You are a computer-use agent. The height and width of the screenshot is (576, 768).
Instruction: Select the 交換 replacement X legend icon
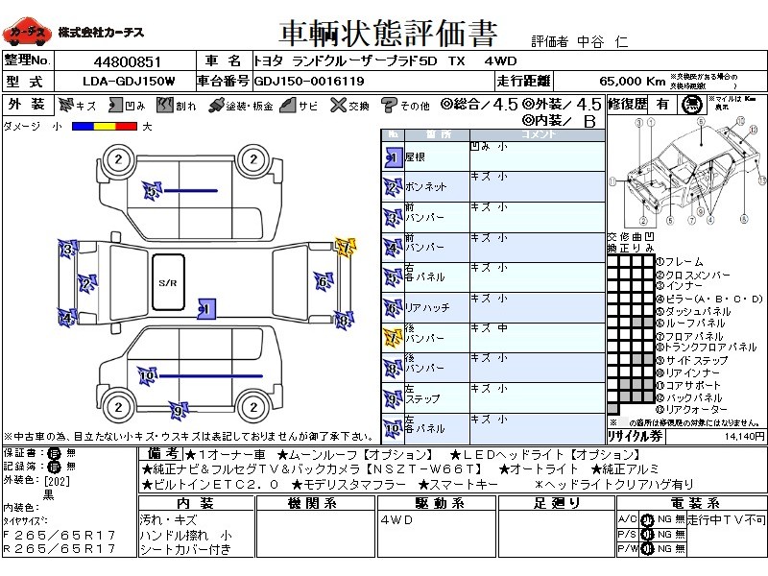click(x=338, y=105)
